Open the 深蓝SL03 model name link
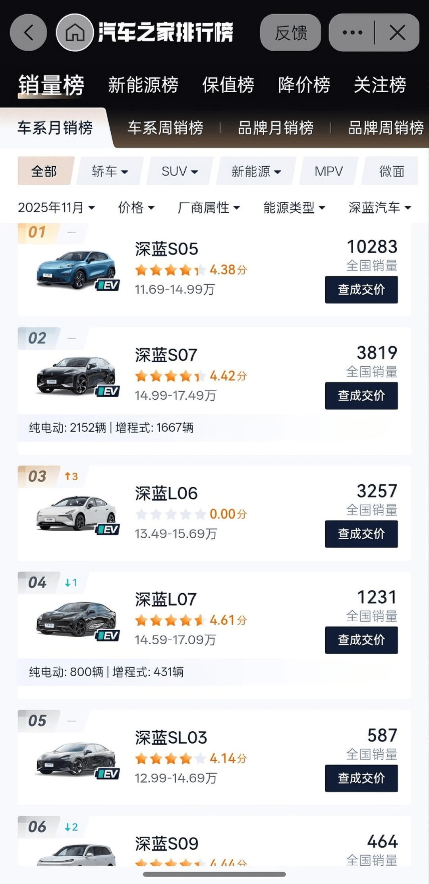This screenshot has width=429, height=884. click(x=171, y=738)
